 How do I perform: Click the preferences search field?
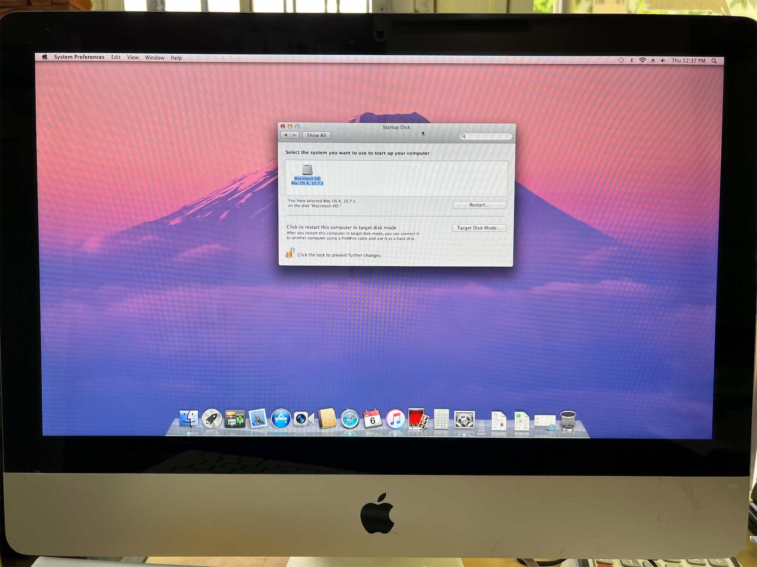coord(486,136)
